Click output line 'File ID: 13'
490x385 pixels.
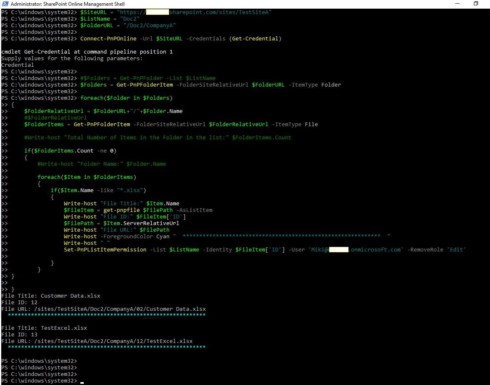coord(19,334)
